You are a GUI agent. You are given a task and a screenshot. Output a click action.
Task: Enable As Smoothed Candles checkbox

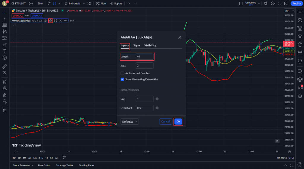coord(122,73)
